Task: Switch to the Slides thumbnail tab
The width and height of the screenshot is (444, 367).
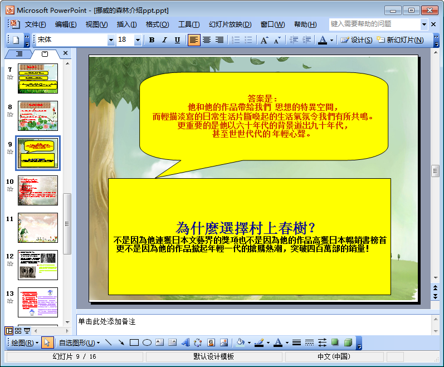Action: click(x=45, y=54)
